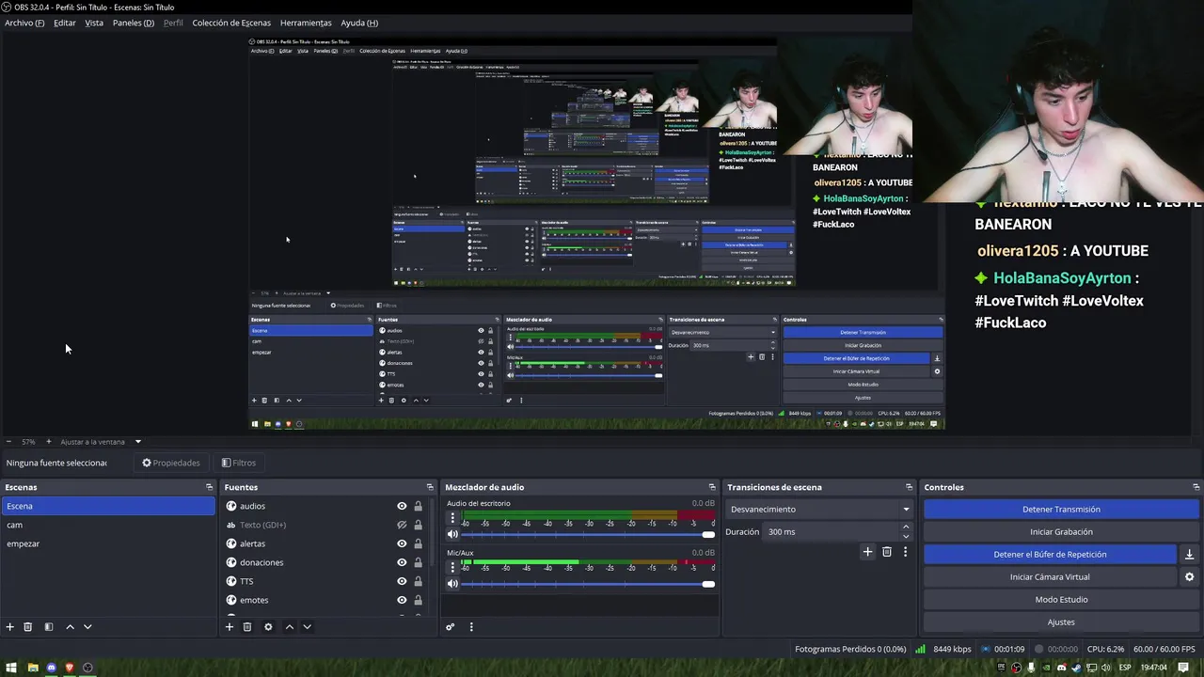Open preview scaling dropdown Ajustar a la ventana
Image resolution: width=1204 pixels, height=677 pixels.
pos(101,442)
